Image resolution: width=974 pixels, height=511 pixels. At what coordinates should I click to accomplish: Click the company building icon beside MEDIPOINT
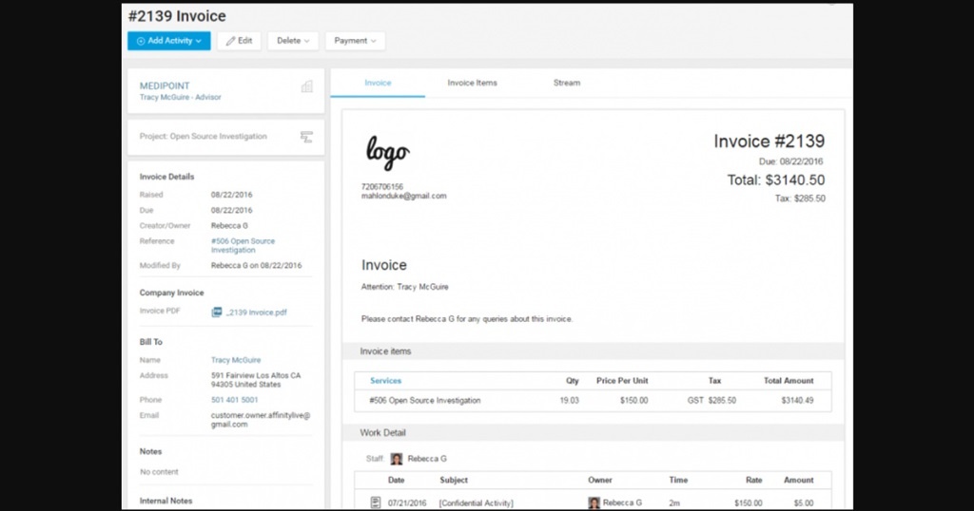pyautogui.click(x=306, y=86)
